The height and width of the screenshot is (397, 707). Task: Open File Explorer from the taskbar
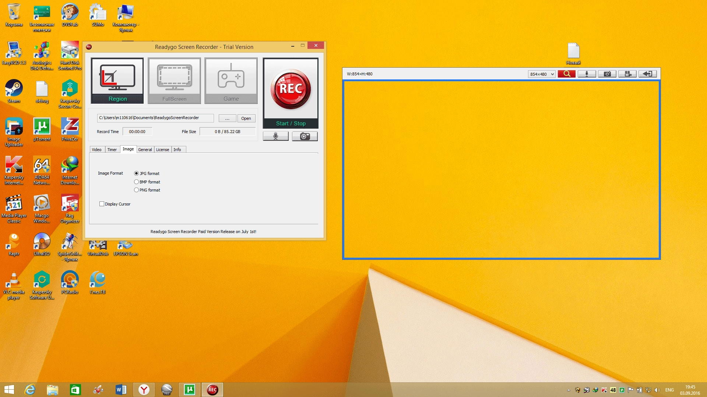click(x=53, y=390)
